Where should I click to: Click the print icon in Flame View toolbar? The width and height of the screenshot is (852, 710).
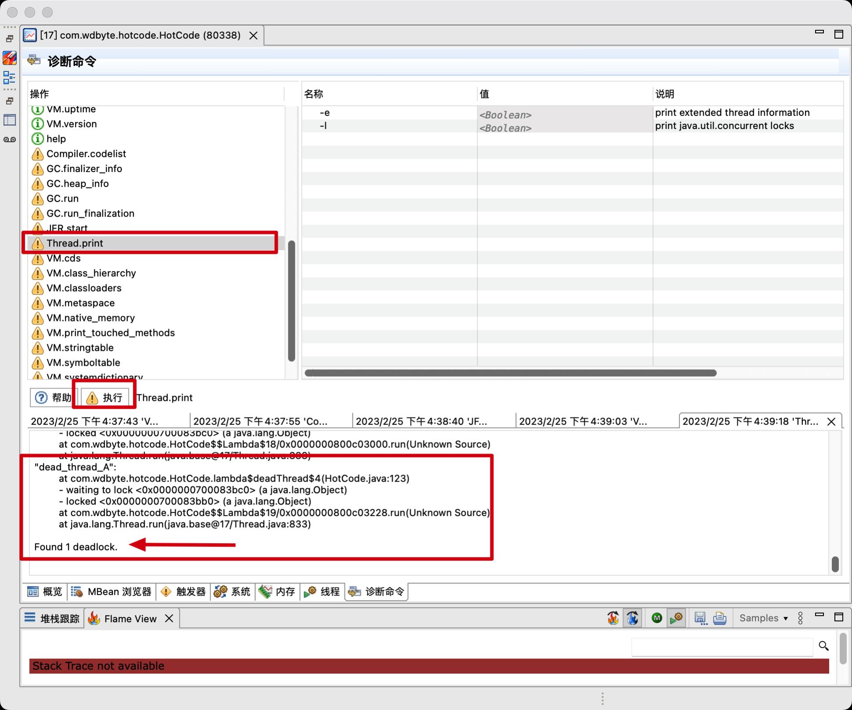719,618
